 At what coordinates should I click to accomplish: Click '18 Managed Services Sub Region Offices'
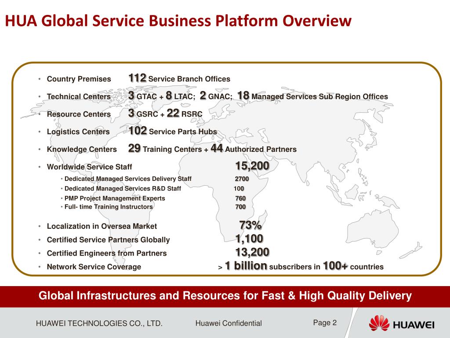click(312, 96)
